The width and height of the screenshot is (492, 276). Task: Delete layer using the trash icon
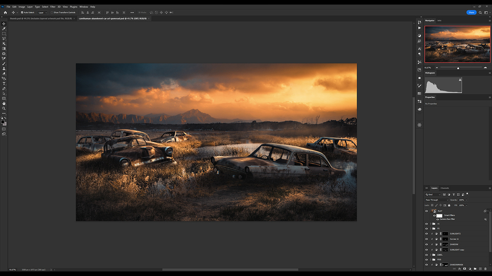pos(486,269)
